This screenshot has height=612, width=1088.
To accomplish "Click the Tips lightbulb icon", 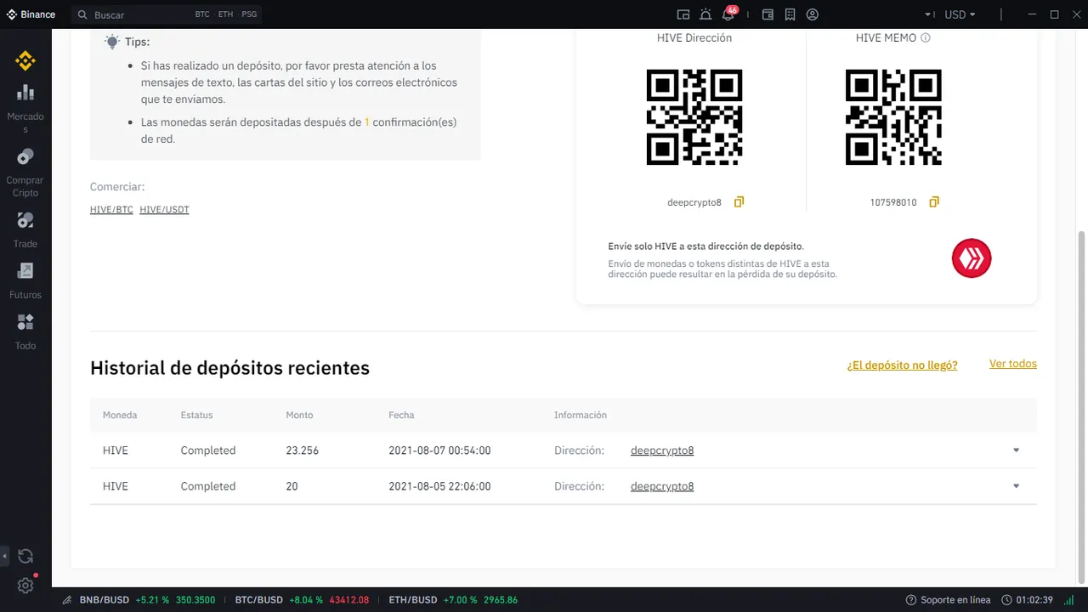I will pos(112,41).
